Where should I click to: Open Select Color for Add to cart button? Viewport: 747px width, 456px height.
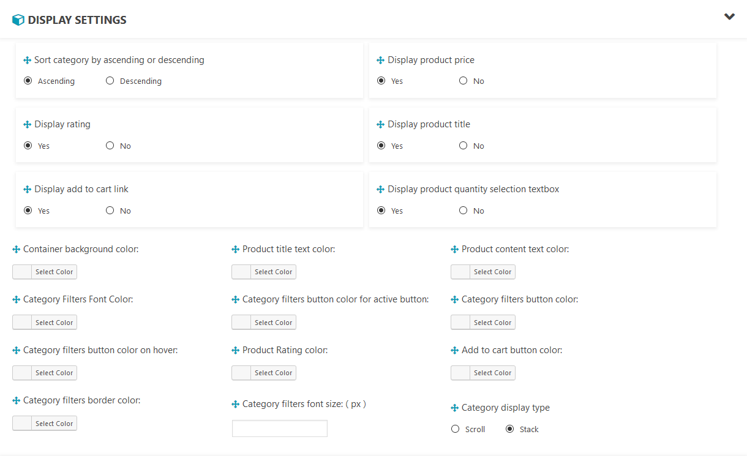[x=492, y=373]
